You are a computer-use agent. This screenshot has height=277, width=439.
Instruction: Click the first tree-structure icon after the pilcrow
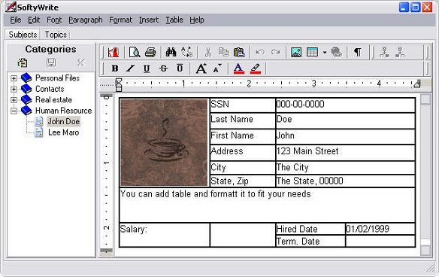click(x=384, y=52)
